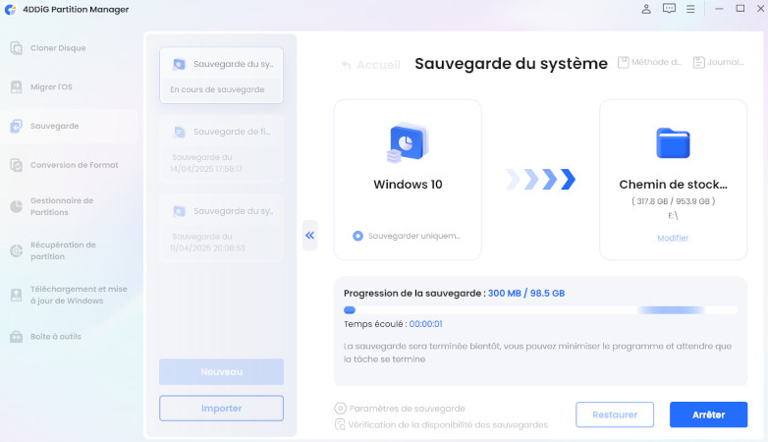Go back via Accueil link

pos(378,65)
